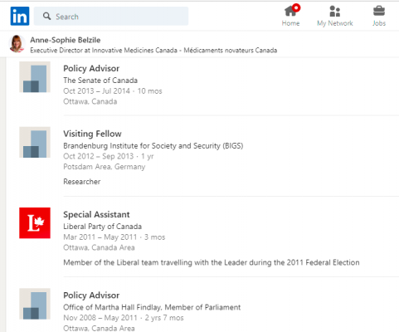Click the My Network label in navigation

(335, 23)
